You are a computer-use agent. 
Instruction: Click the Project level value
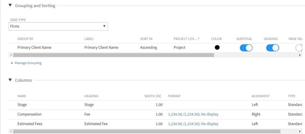click(x=180, y=47)
